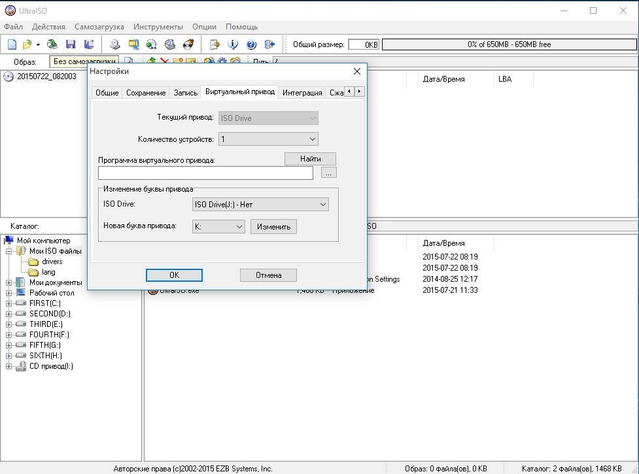Open the dropdown arrow beside Open icon

38,44
